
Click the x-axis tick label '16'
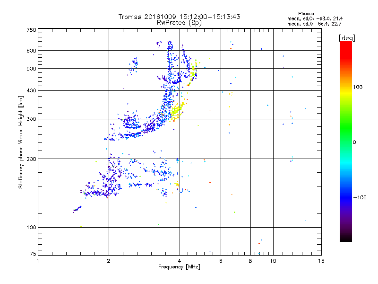point(321,261)
